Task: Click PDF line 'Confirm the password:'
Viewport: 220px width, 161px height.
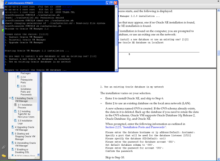Action: 119,151
